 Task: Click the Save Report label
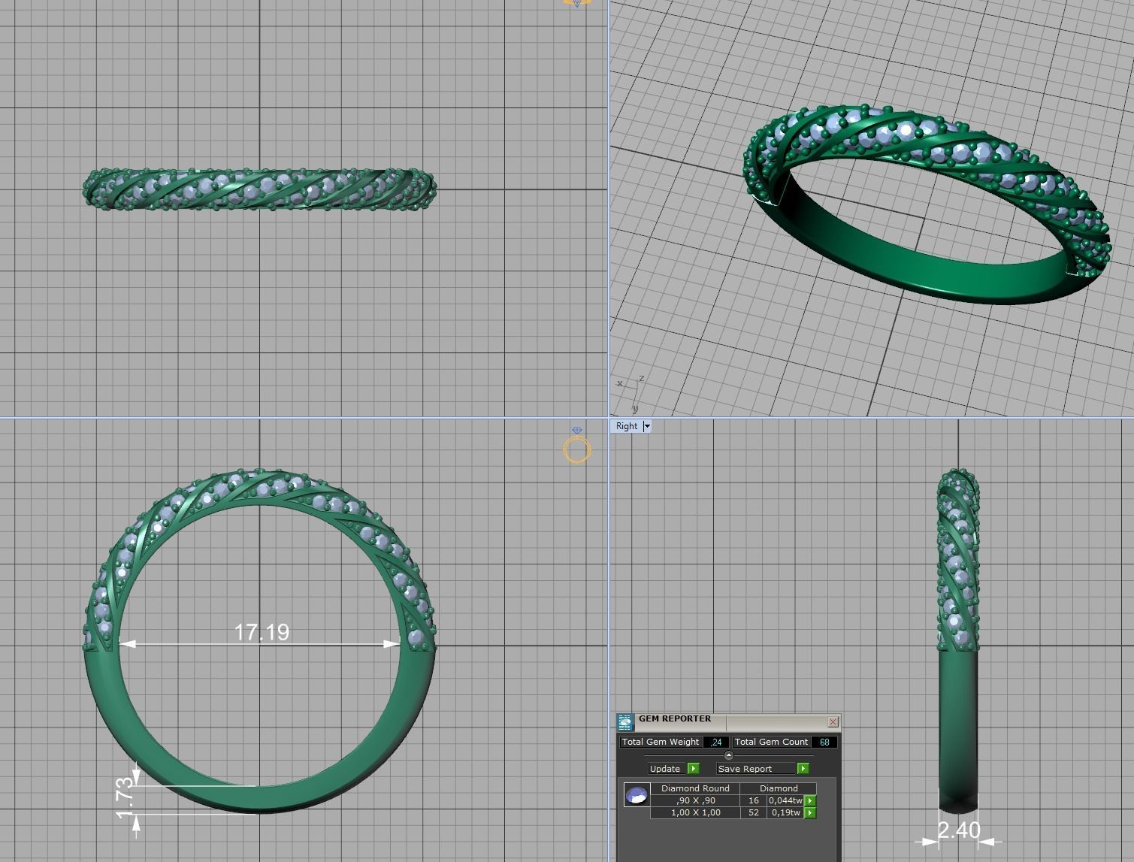pos(745,768)
